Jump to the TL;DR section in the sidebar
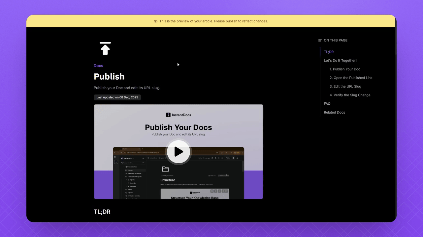 329,52
